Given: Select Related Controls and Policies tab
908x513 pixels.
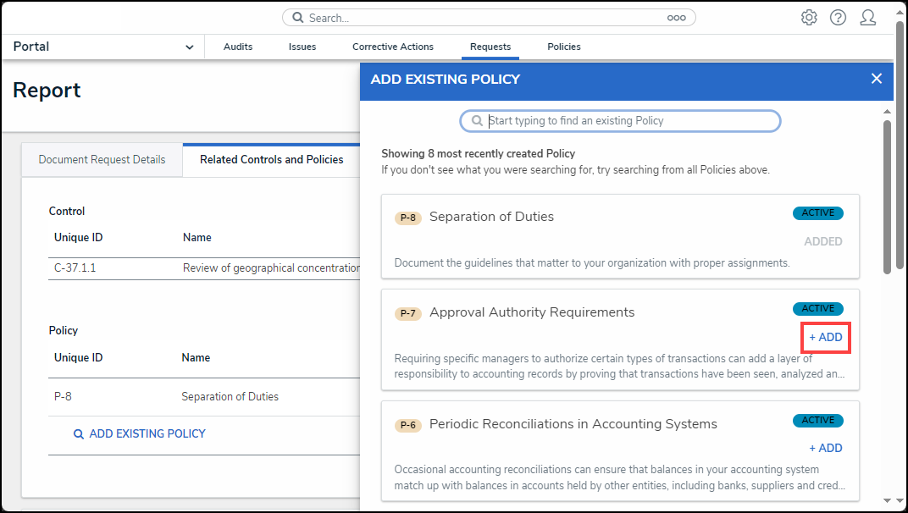Looking at the screenshot, I should coord(271,160).
